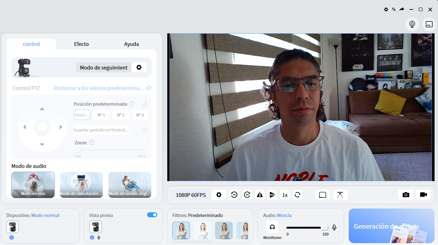Select the second filter thumbnail preset
Screen dimensions: 438x245
202,230
